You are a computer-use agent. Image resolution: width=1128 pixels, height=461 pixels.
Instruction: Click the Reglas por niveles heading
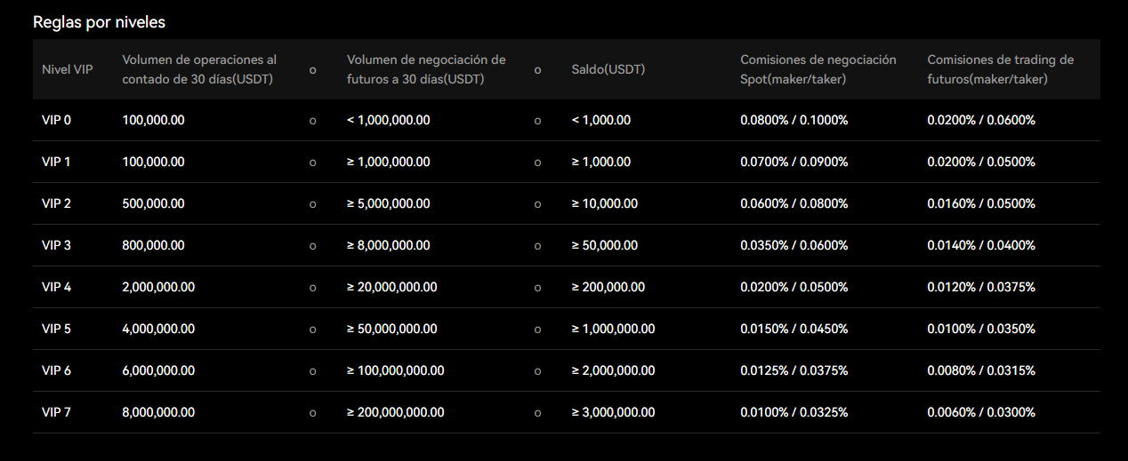click(x=99, y=21)
